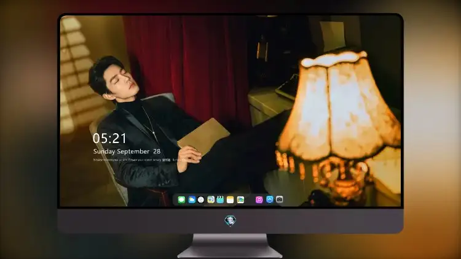Open the teal clapperboard video app
This screenshot has height=259, width=461.
coord(220,199)
